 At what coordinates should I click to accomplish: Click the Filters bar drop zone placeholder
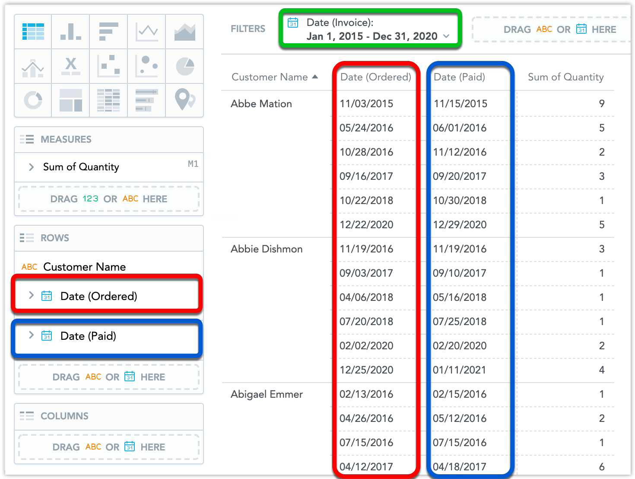(552, 29)
